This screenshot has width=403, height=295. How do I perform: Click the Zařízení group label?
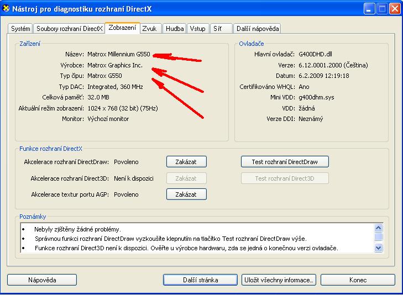tap(30, 44)
